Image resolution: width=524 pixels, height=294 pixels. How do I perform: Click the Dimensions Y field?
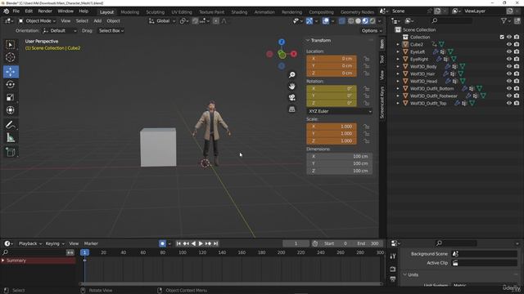339,163
